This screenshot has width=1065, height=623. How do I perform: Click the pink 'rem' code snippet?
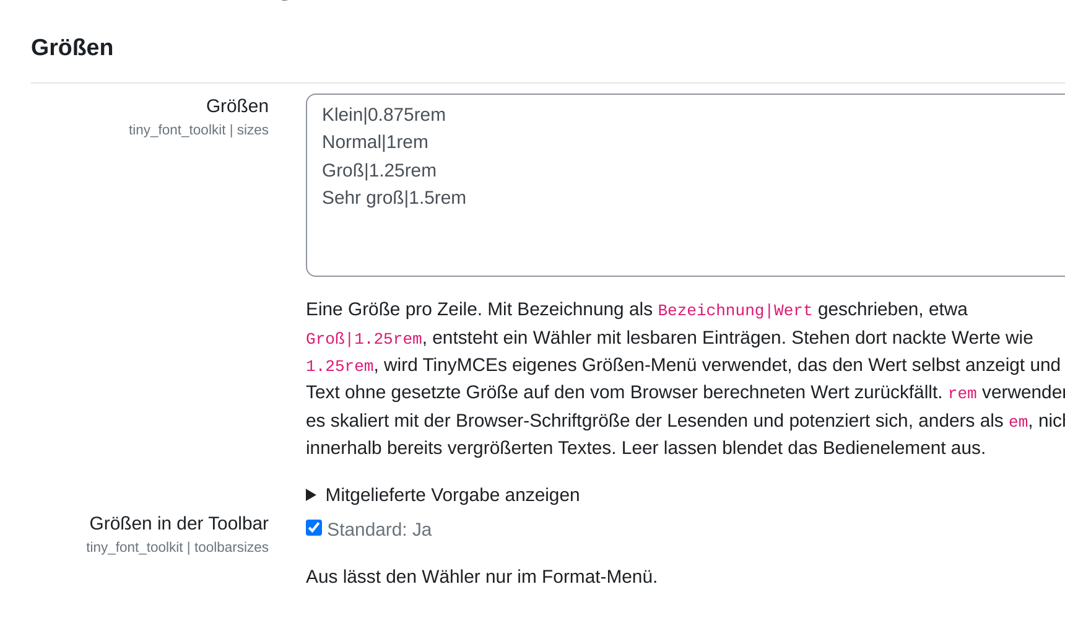pos(962,393)
